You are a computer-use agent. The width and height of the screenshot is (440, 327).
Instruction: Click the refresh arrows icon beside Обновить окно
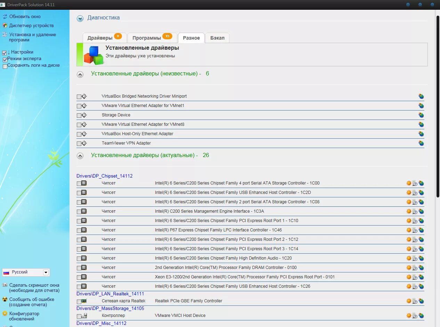point(5,16)
